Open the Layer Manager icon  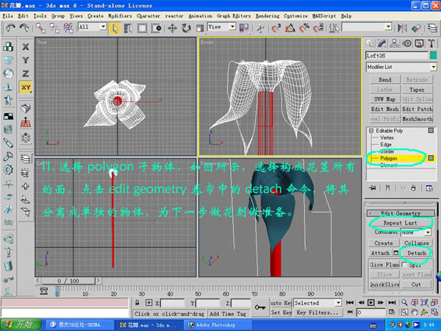click(433, 28)
